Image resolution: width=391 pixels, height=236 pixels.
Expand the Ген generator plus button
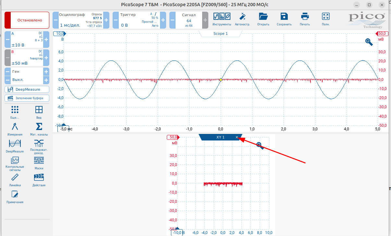tap(46, 72)
